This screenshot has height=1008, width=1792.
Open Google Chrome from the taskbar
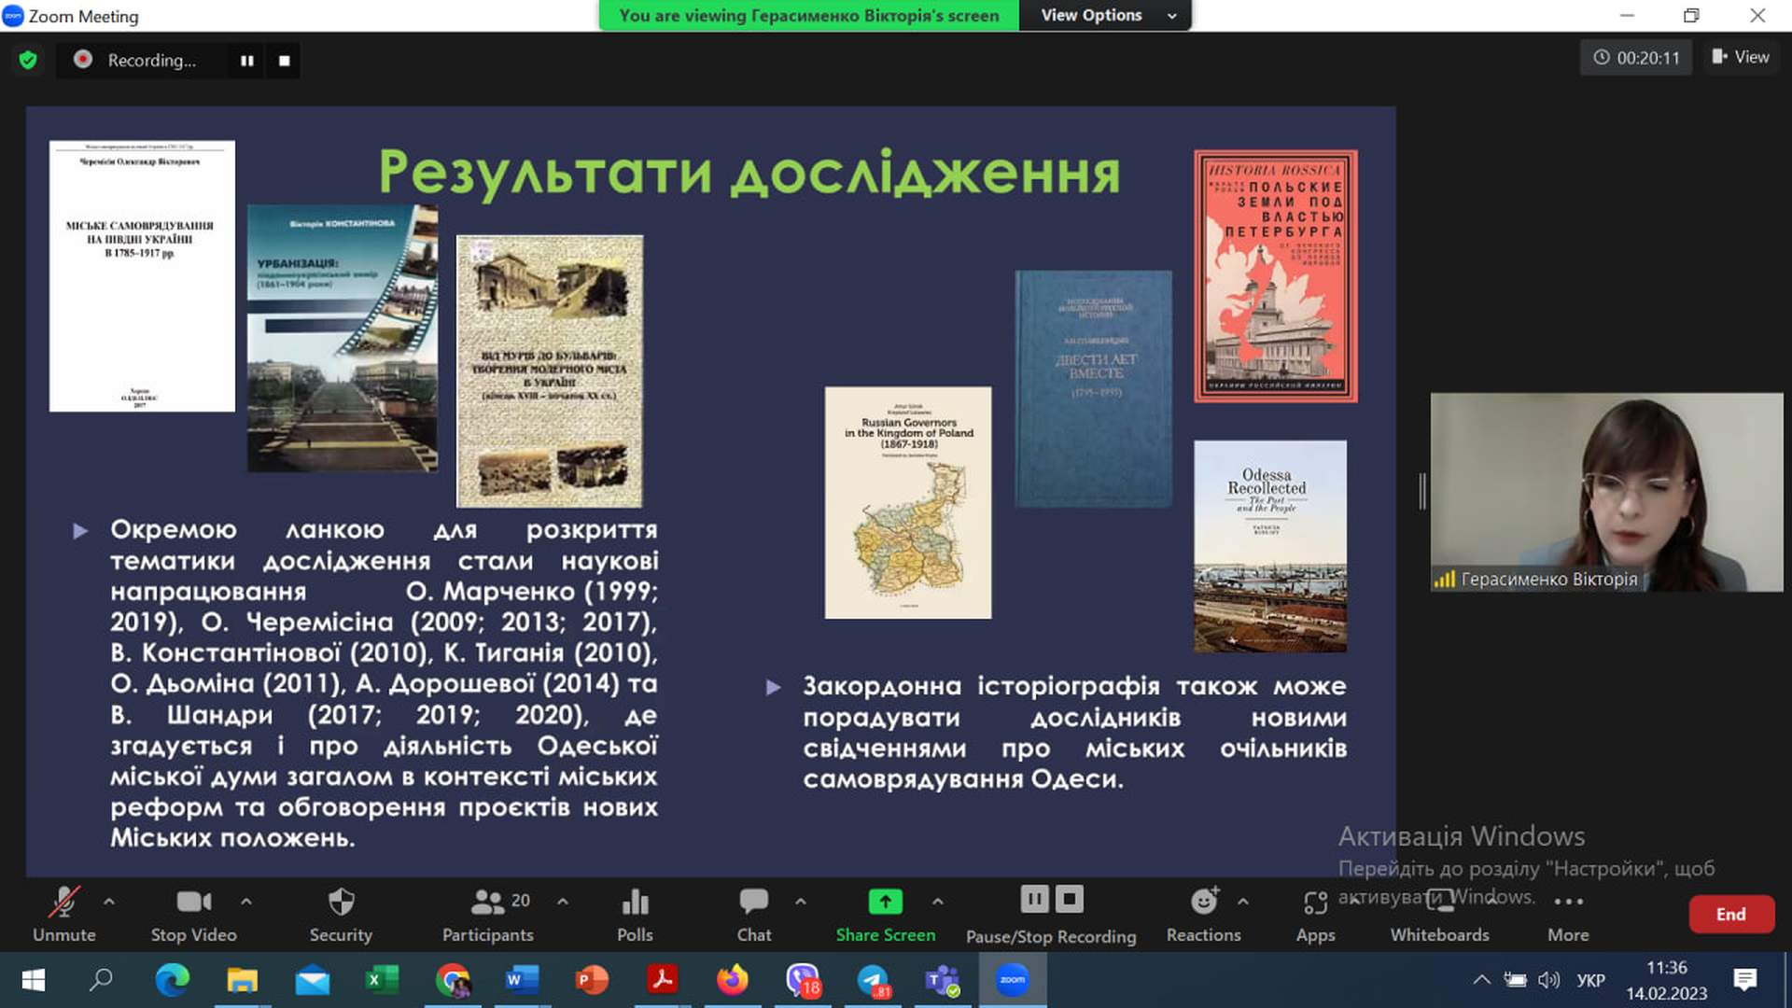[453, 980]
